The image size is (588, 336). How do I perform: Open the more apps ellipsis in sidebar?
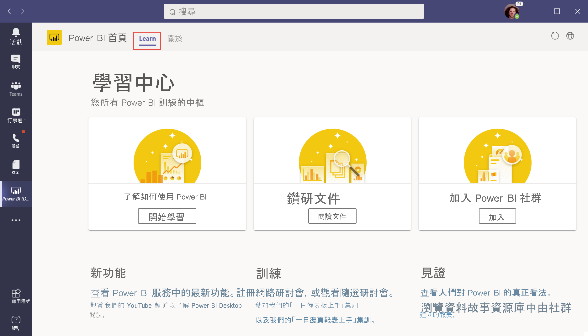coord(16,220)
